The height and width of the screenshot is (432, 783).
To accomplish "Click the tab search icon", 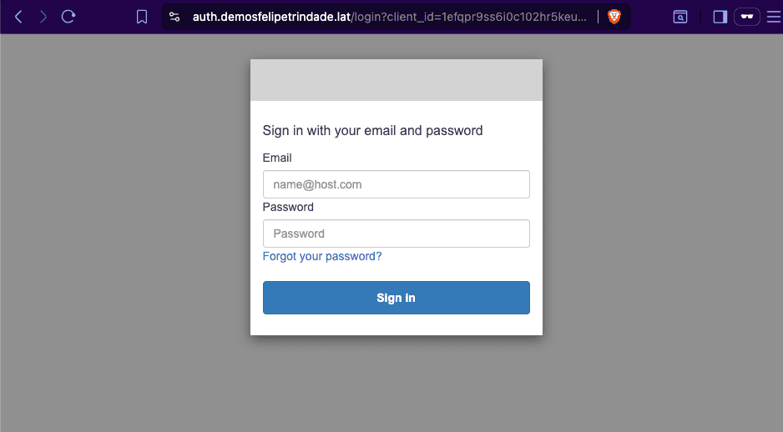I will (x=680, y=17).
